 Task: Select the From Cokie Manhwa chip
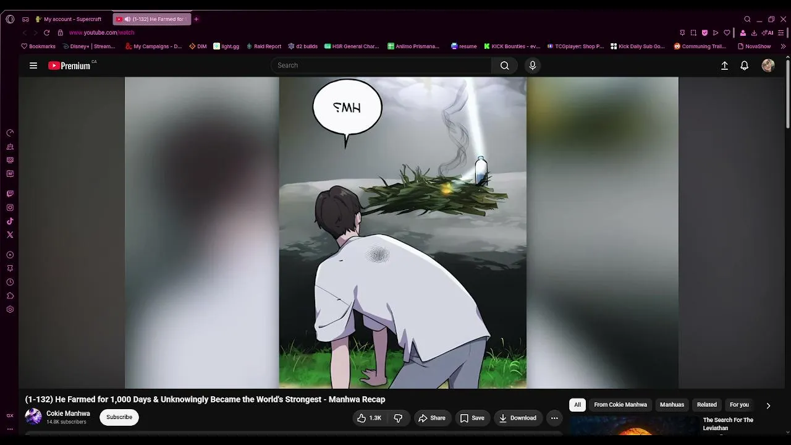tap(620, 405)
